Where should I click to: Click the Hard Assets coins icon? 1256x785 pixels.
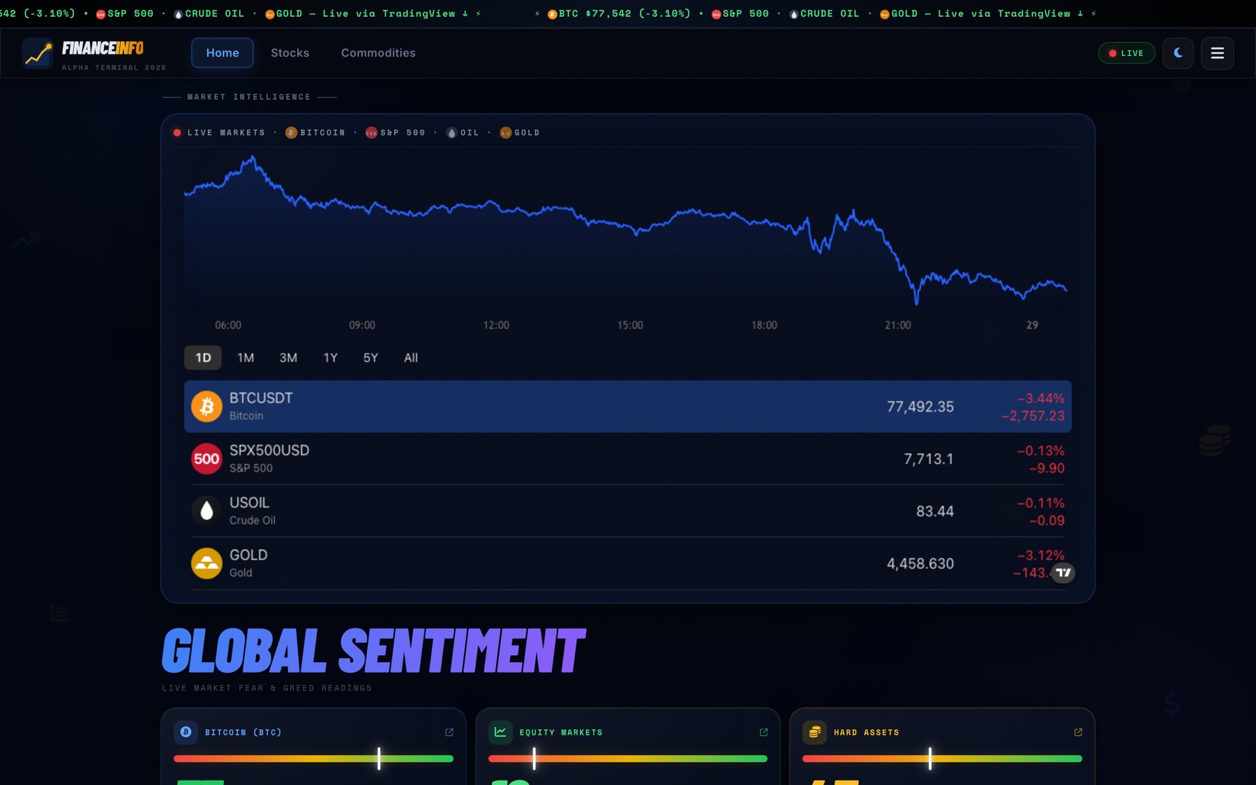pyautogui.click(x=814, y=732)
